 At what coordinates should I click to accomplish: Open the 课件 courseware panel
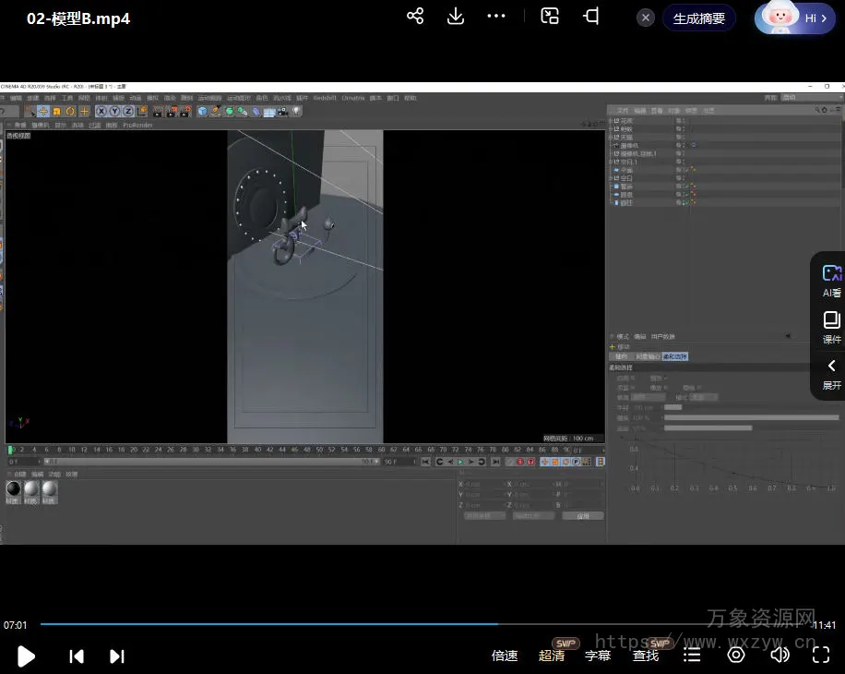[x=831, y=328]
